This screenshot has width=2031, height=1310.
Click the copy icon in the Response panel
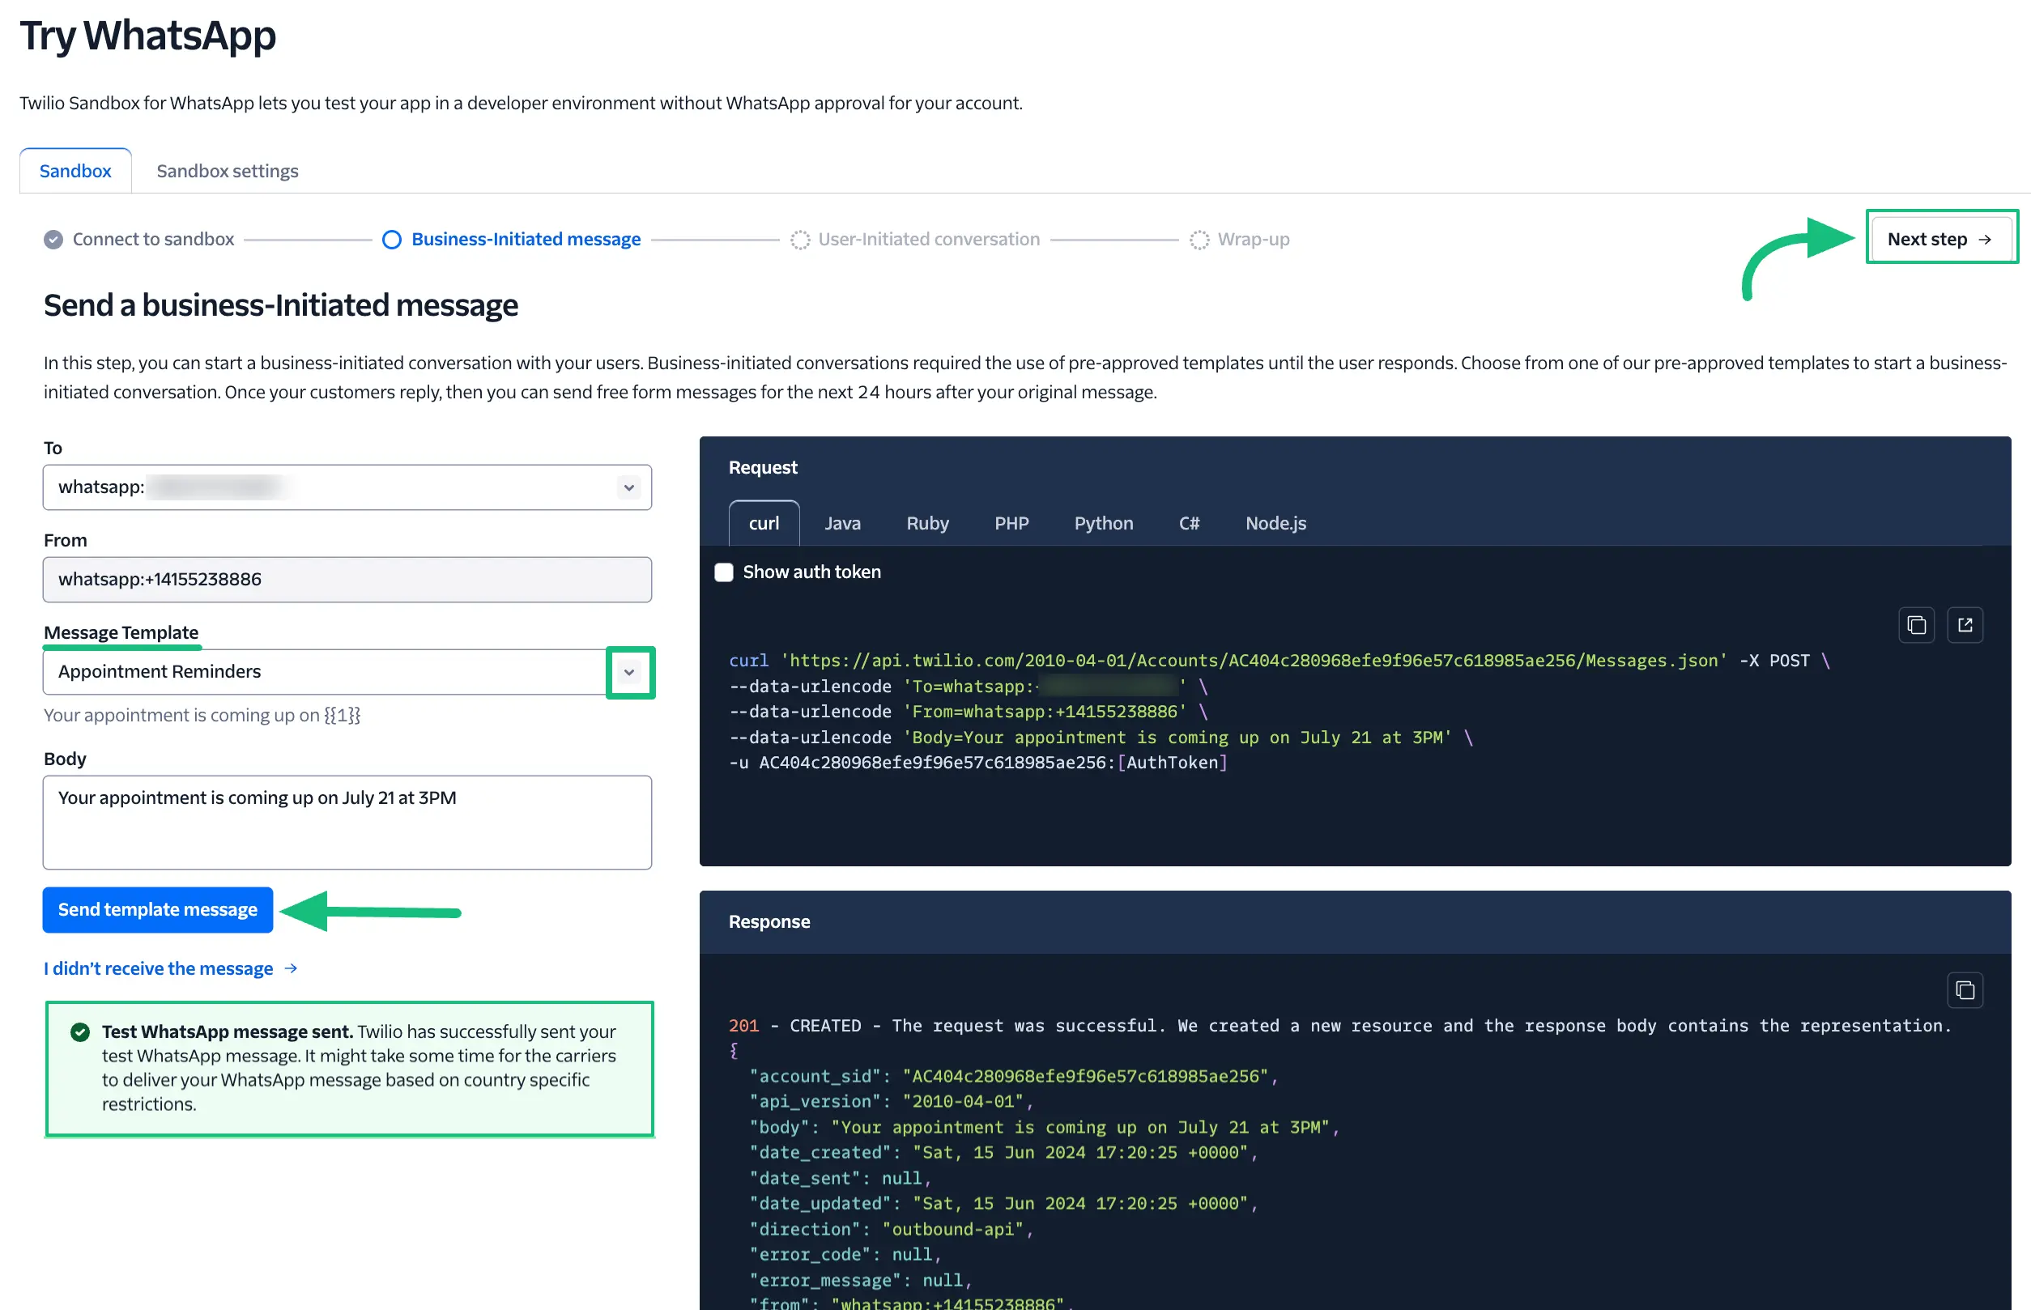(1965, 989)
